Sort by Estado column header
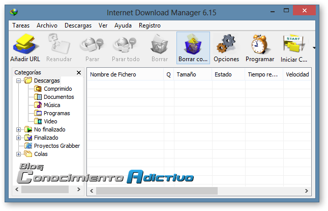The height and width of the screenshot is (211, 328). [228, 74]
